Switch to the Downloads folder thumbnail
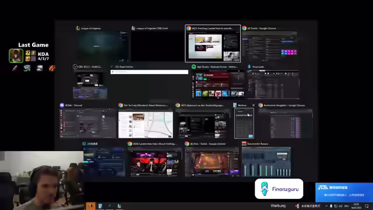 273,84
